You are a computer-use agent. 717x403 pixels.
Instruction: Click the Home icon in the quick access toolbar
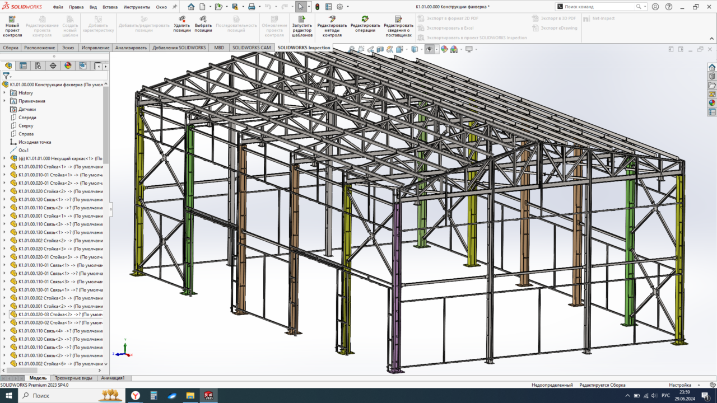pyautogui.click(x=191, y=7)
